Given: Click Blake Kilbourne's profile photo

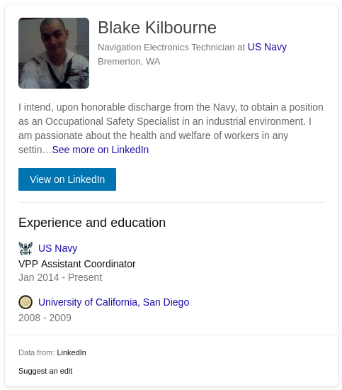Looking at the screenshot, I should pos(54,53).
